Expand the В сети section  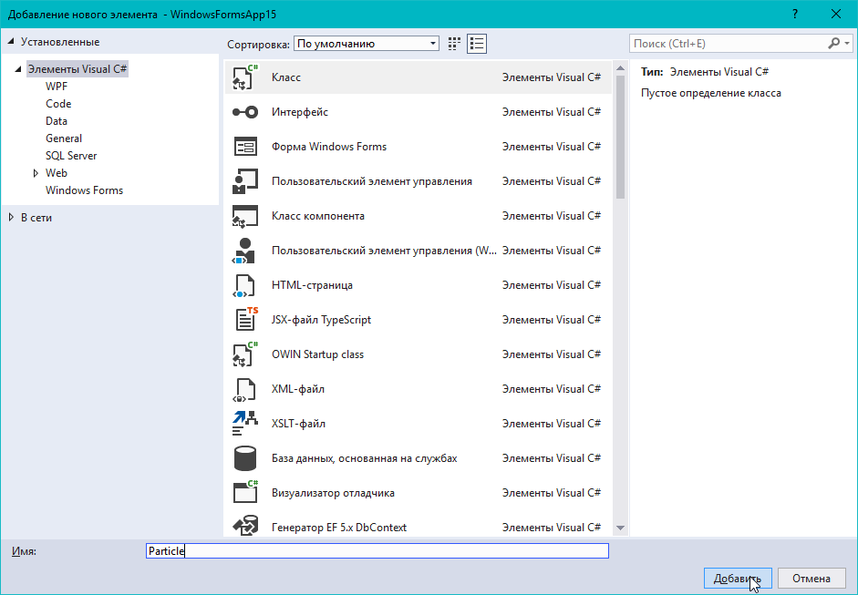[x=11, y=217]
